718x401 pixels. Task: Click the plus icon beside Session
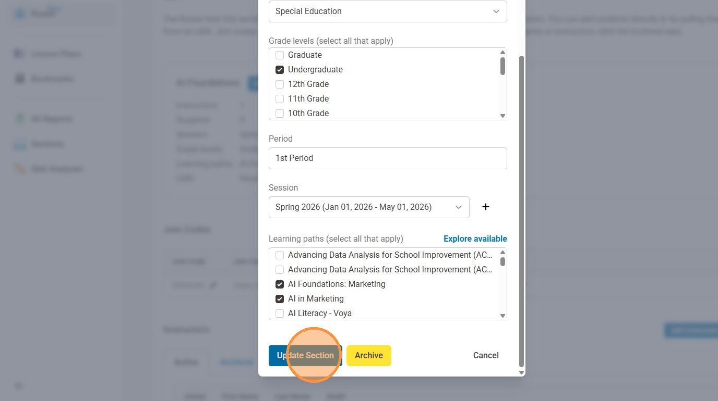485,207
